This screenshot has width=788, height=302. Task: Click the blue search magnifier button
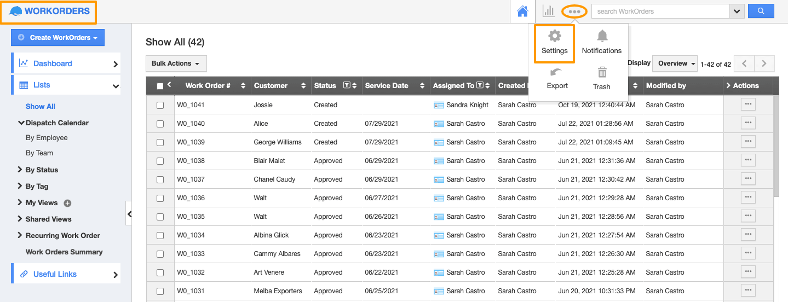coord(761,11)
